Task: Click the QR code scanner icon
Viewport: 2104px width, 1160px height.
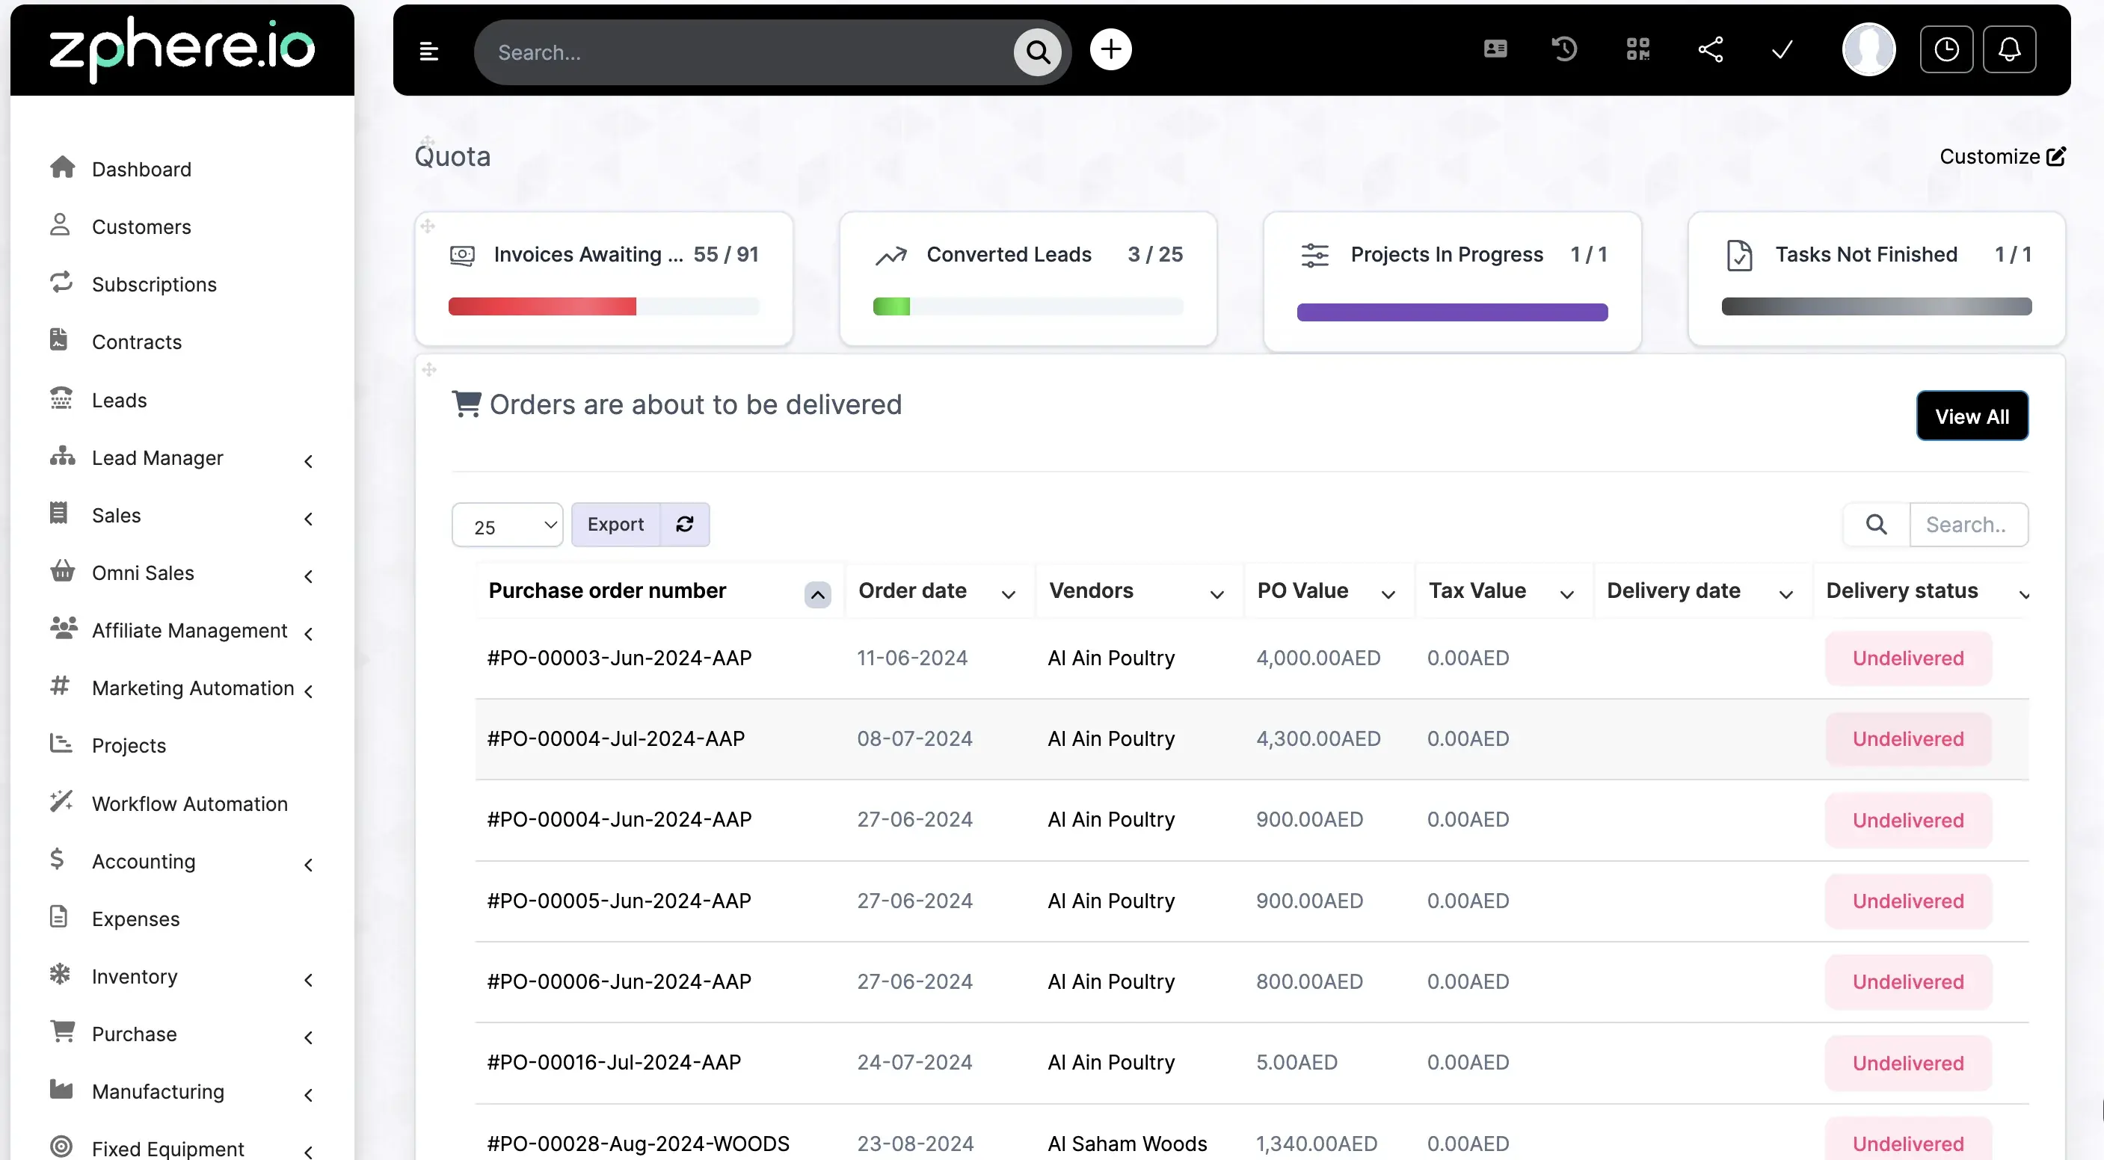Action: 1638,49
